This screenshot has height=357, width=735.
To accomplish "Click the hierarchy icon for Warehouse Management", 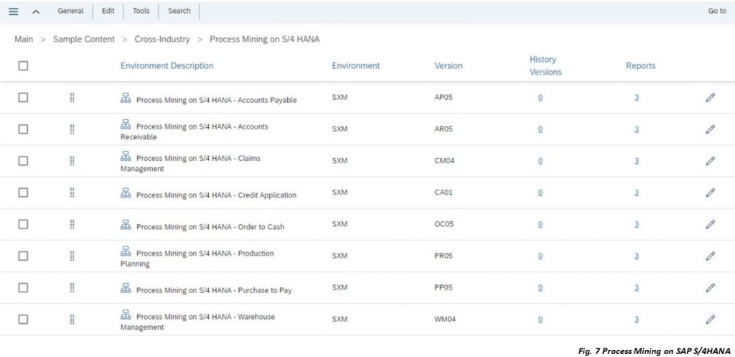I will tap(126, 315).
